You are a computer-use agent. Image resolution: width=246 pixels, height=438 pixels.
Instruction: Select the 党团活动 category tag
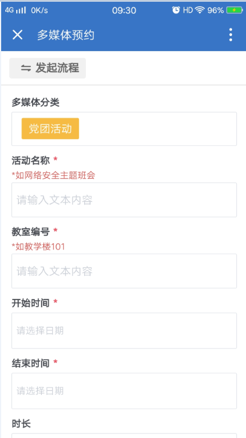click(50, 129)
